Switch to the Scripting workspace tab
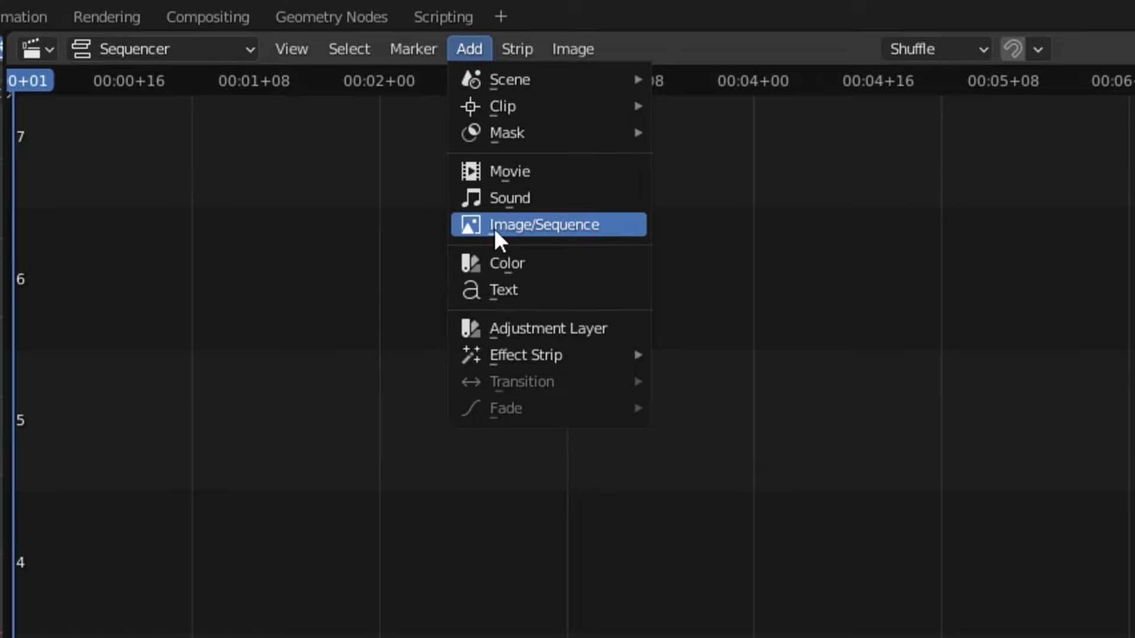This screenshot has height=638, width=1135. (443, 17)
